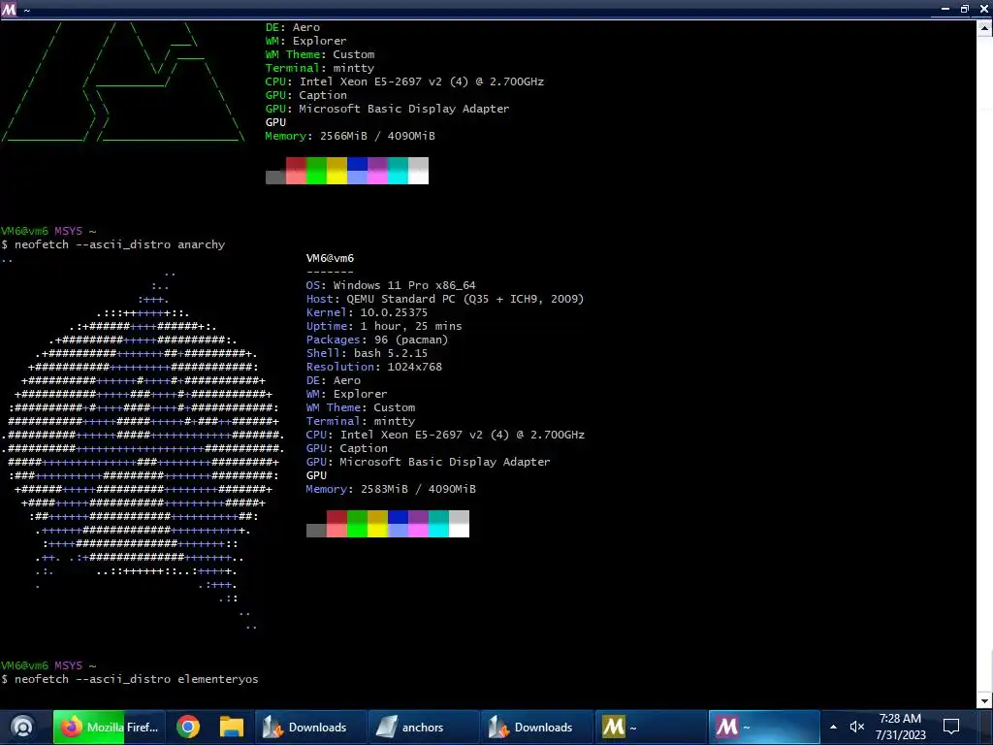993x745 pixels.
Task: Click the 'Shell: bash 5.2.15' line
Action: (367, 353)
